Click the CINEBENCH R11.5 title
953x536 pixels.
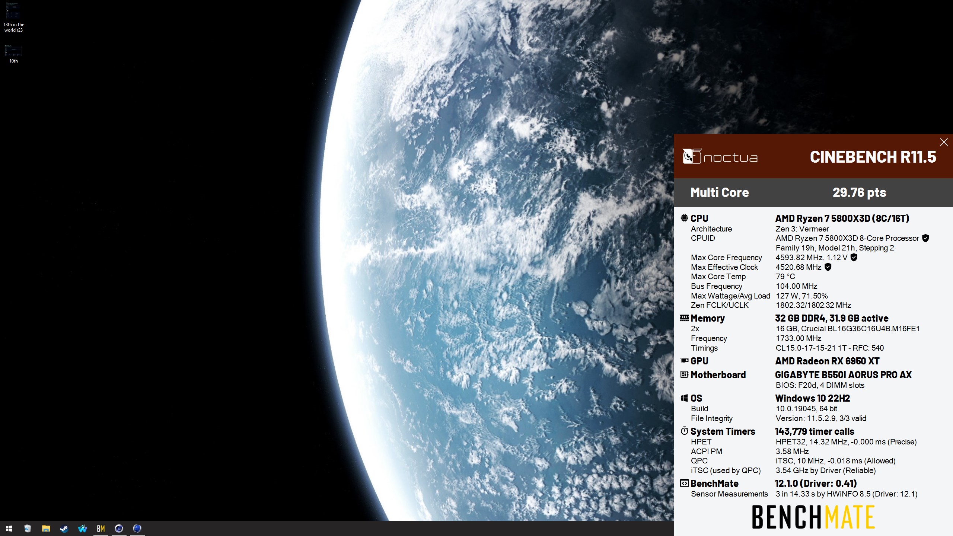coord(873,157)
